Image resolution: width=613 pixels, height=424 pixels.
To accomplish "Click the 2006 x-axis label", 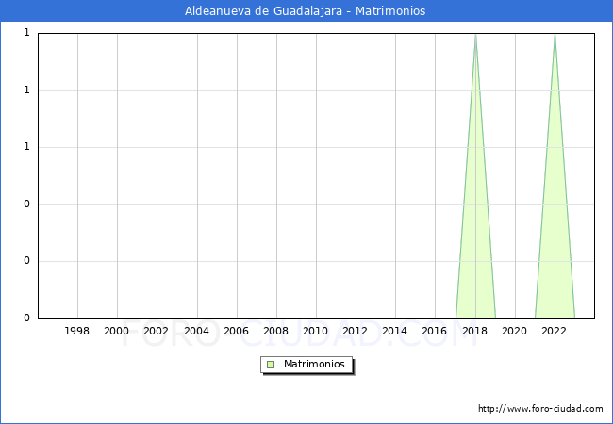I will click(x=236, y=331).
